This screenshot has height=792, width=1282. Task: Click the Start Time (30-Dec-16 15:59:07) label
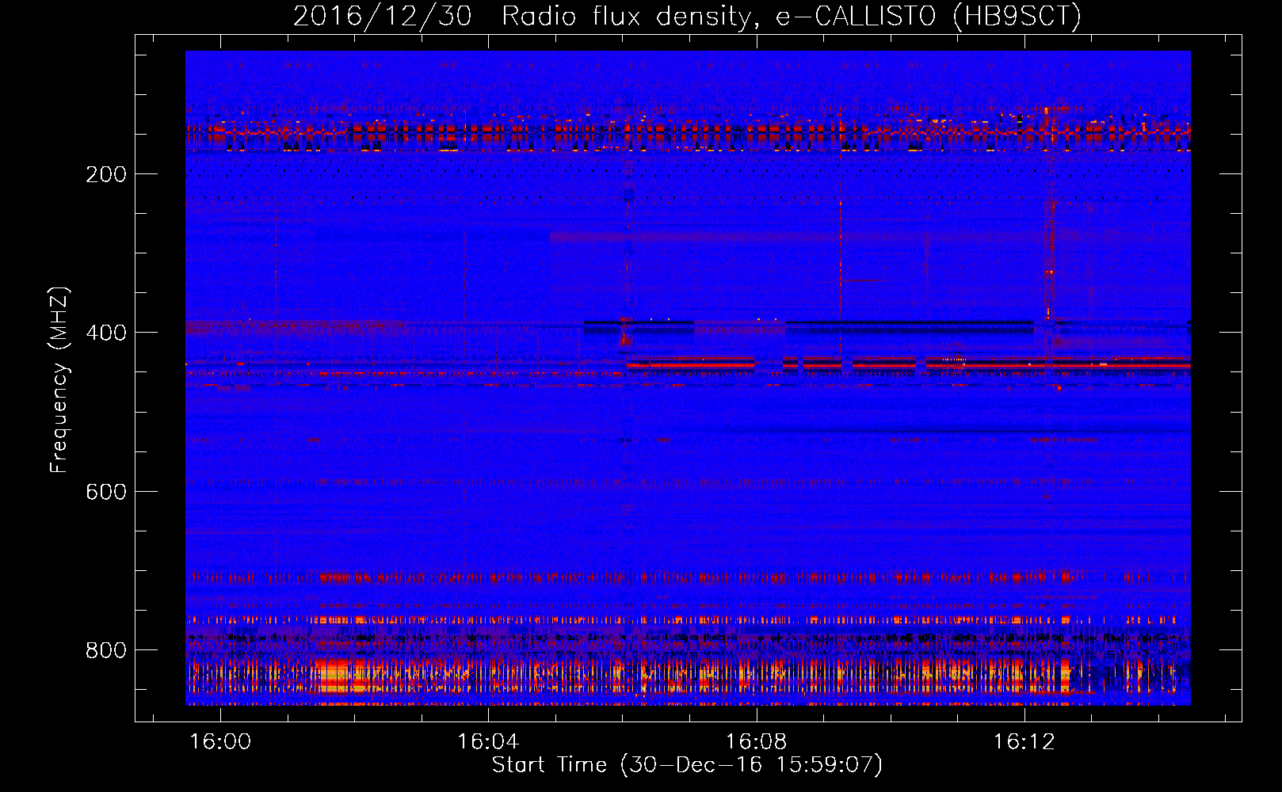click(687, 765)
